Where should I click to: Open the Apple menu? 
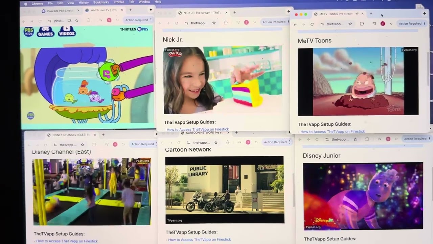point(25,4)
